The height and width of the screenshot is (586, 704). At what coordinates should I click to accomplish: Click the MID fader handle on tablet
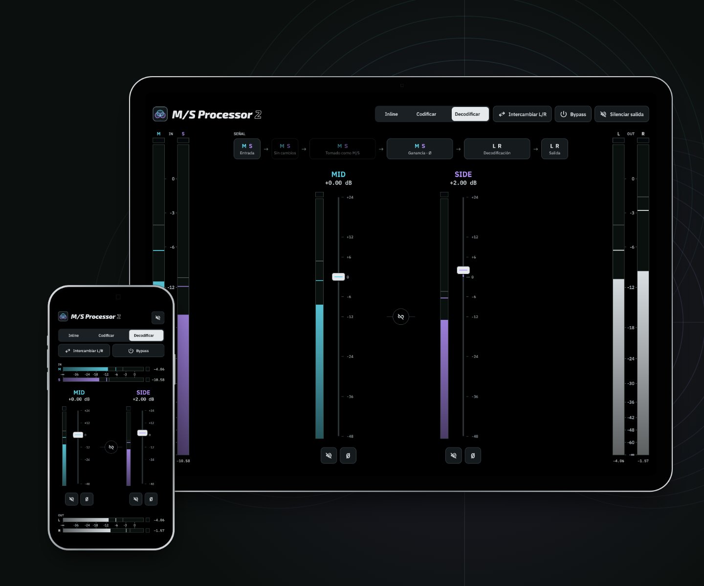338,277
